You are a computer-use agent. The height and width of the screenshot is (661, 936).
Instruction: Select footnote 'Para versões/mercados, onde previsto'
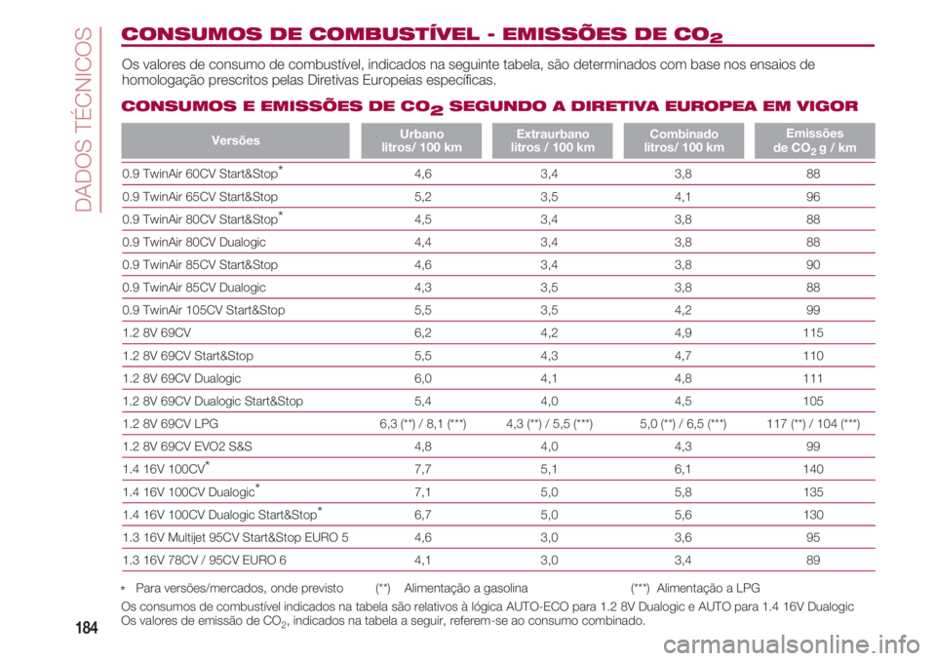(x=240, y=588)
